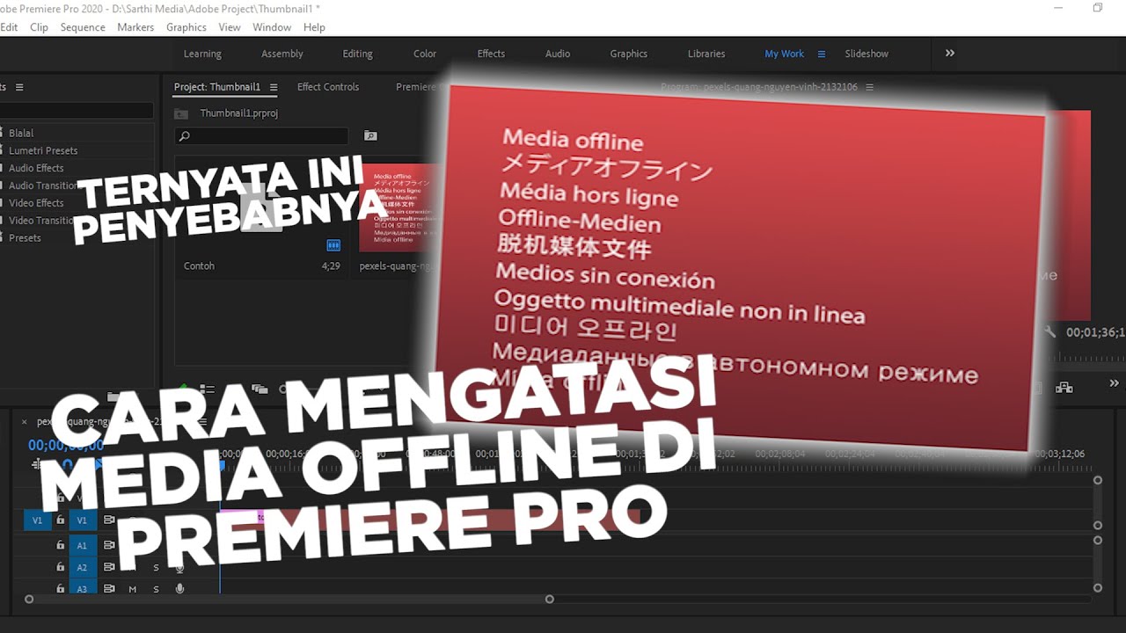Switch Project panel to List View icon
This screenshot has height=633, width=1126.
[208, 389]
